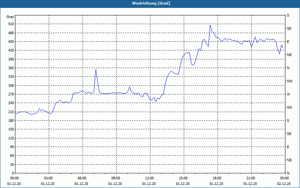
Task: Click the 480 y-axis value
Action: coord(11,33)
